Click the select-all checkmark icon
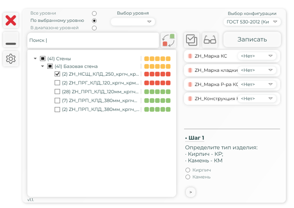 click(191, 40)
